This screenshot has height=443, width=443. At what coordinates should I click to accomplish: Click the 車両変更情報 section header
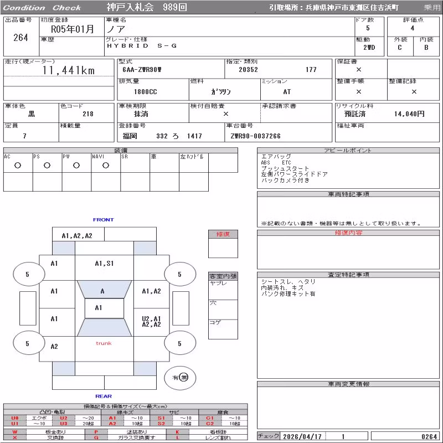tap(348, 384)
